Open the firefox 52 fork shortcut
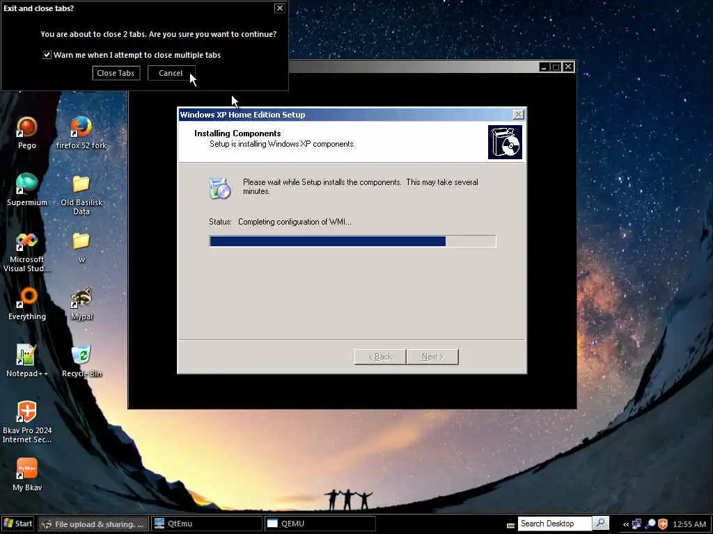Image resolution: width=713 pixels, height=534 pixels. (81, 133)
